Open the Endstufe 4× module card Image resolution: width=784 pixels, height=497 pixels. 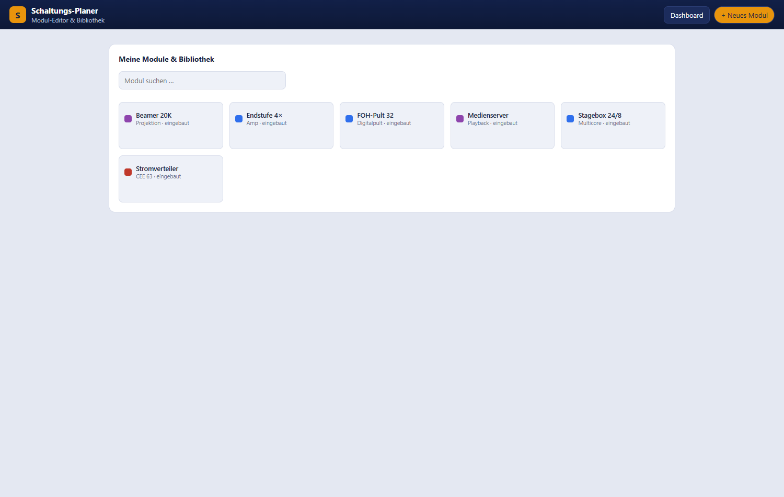pos(281,126)
